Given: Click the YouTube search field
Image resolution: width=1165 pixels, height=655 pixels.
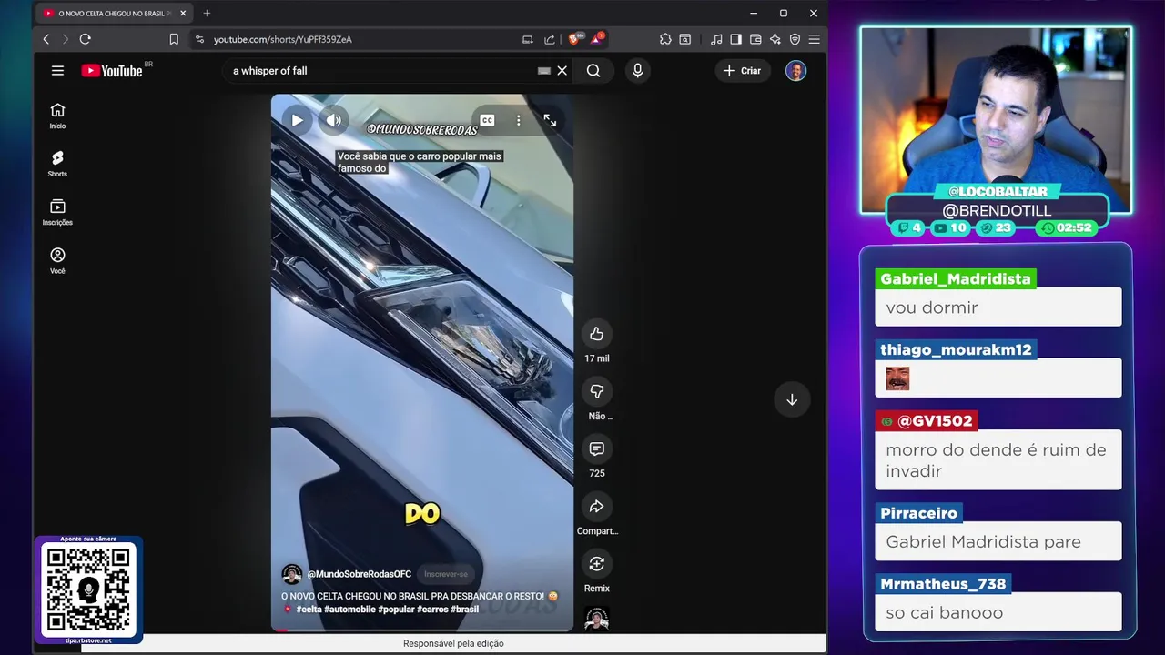Looking at the screenshot, I should point(382,71).
